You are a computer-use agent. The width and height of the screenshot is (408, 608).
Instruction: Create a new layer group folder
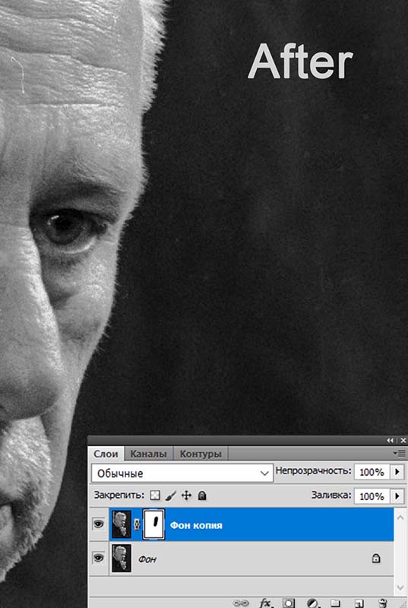click(336, 603)
